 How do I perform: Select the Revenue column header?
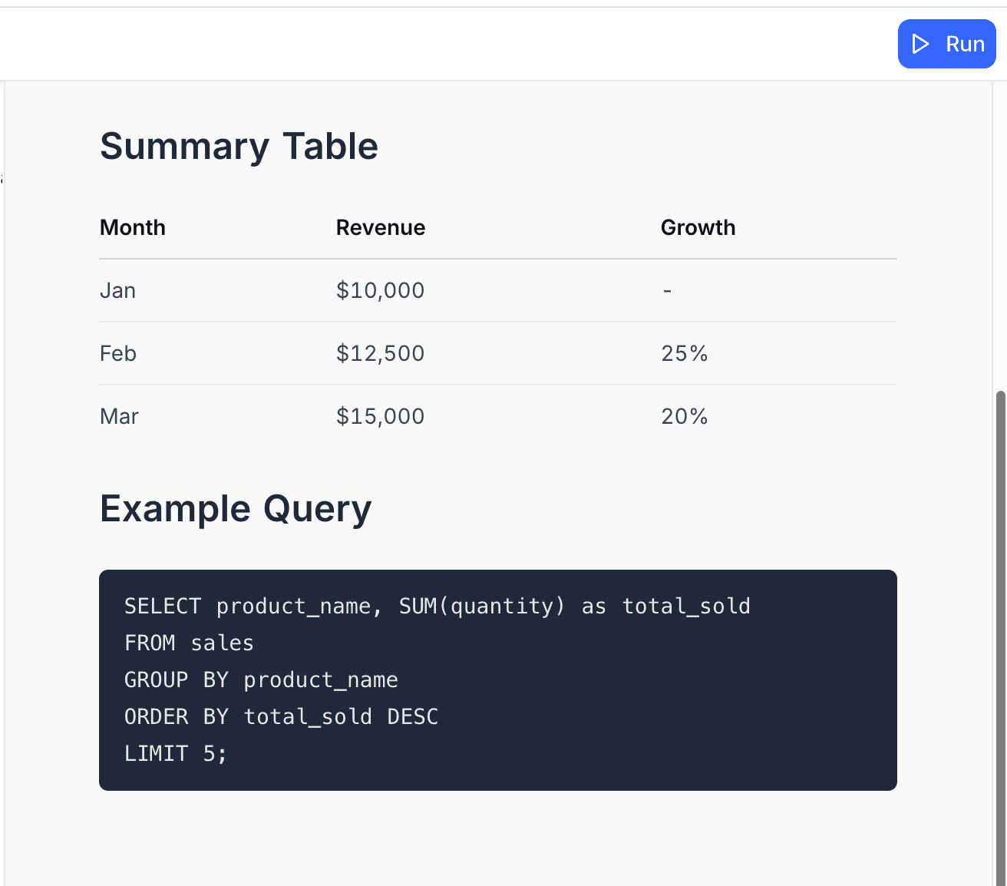pyautogui.click(x=380, y=227)
